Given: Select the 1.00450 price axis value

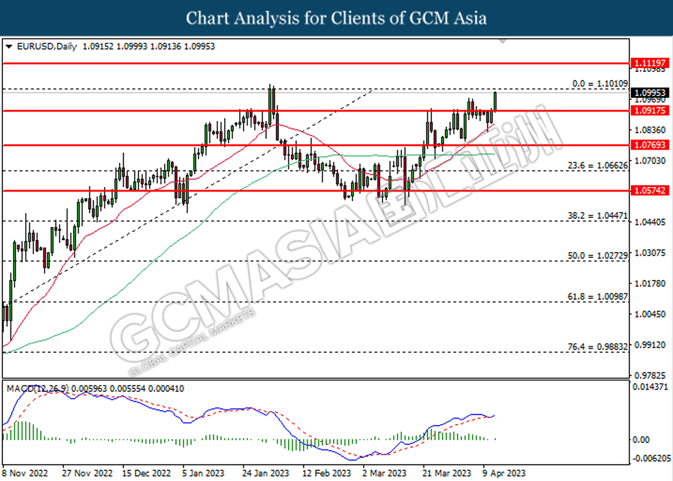Looking at the screenshot, I should 650,314.
